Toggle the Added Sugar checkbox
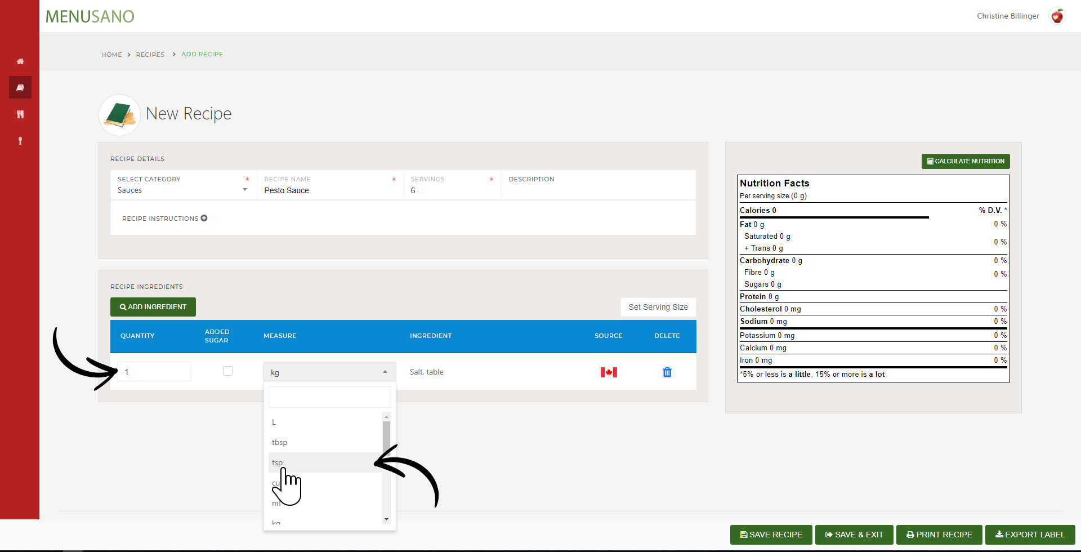This screenshot has height=552, width=1081. tap(227, 371)
